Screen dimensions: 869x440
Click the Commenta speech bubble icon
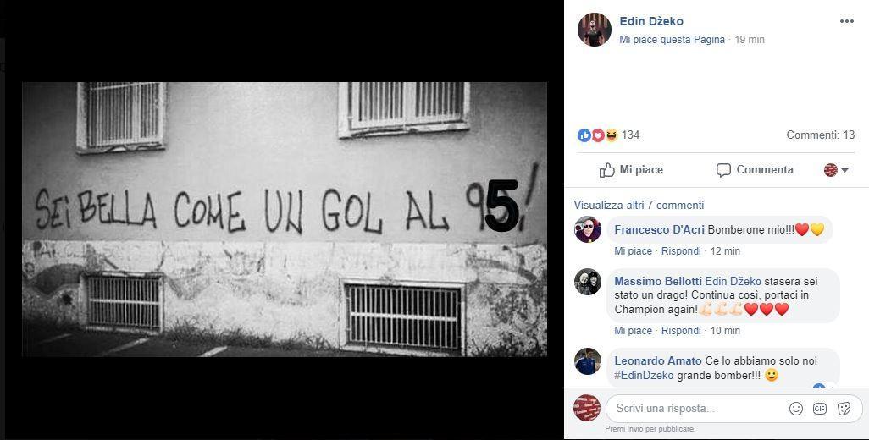pos(723,170)
